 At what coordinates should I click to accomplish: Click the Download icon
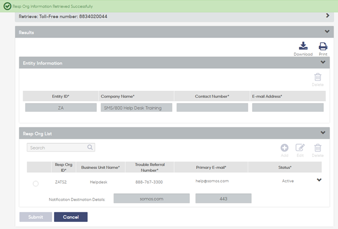pos(303,46)
